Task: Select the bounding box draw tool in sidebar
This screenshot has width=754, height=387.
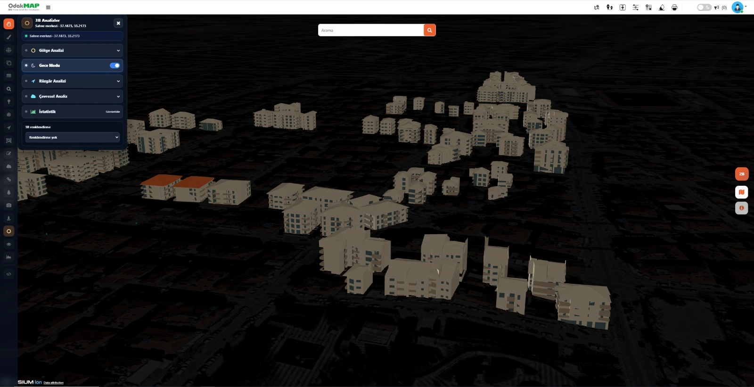Action: [x=9, y=140]
